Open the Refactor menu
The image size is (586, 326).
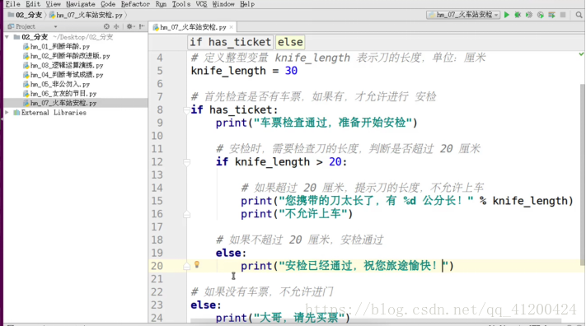pyautogui.click(x=135, y=4)
